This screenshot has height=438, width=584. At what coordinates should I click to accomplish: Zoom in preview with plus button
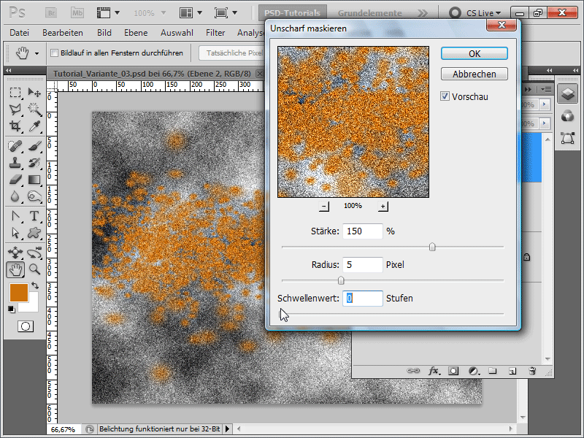click(383, 206)
